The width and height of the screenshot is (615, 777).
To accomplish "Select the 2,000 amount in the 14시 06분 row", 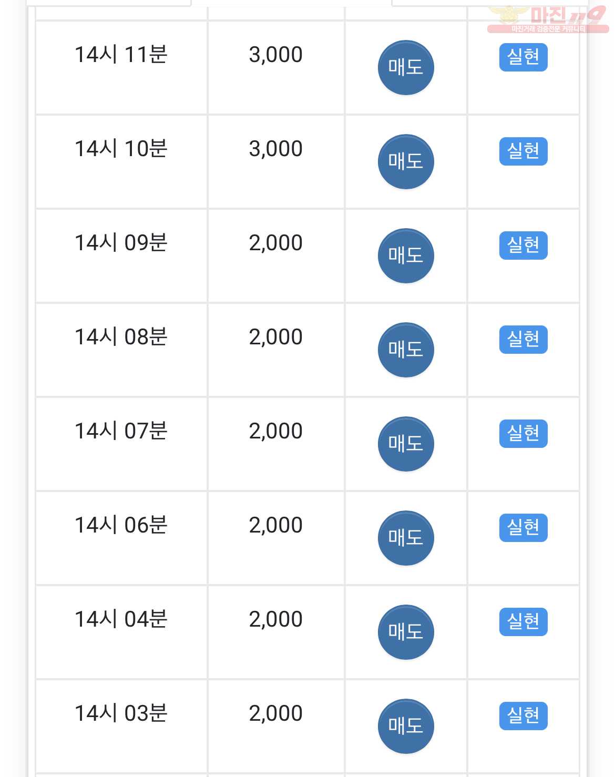I will (x=276, y=525).
